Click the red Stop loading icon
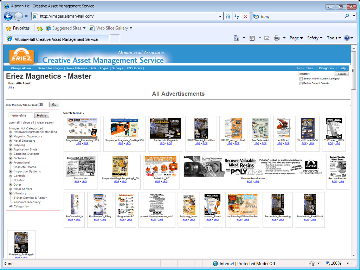Image resolution: width=360 pixels, height=270 pixels. coord(245,16)
